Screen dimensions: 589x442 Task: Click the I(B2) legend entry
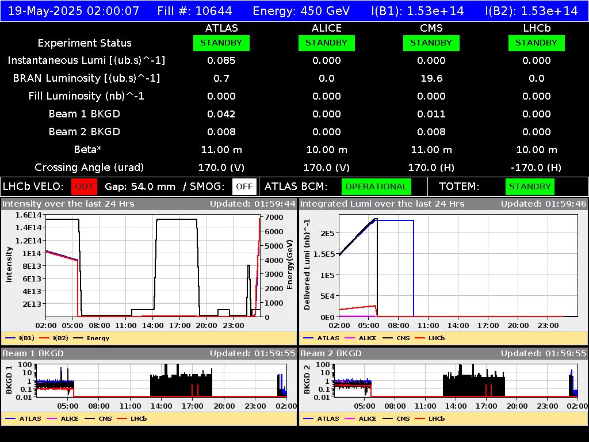pyautogui.click(x=54, y=338)
